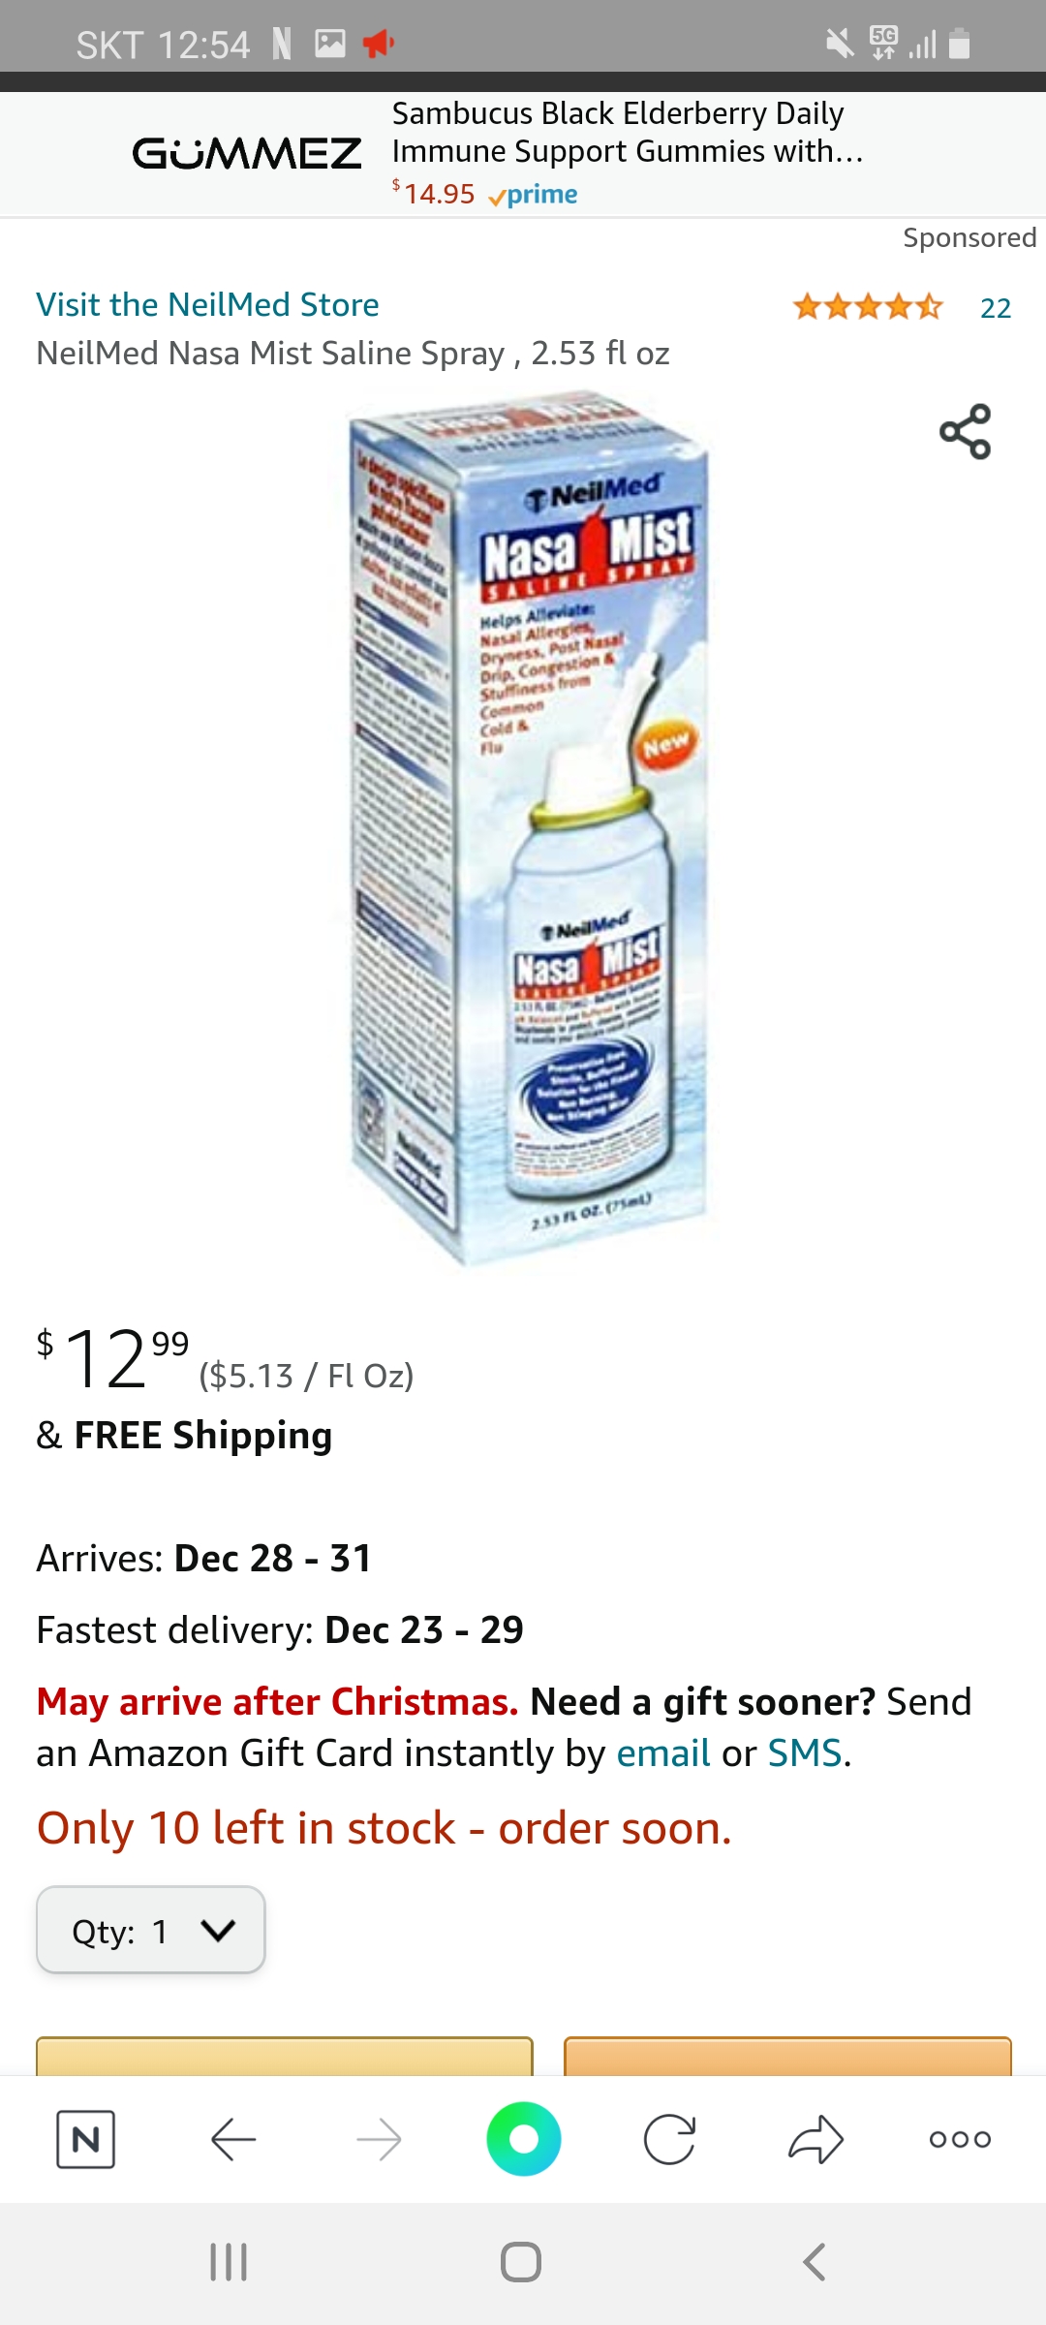Go forward with browser right arrow
The width and height of the screenshot is (1046, 2325).
pos(379,2139)
